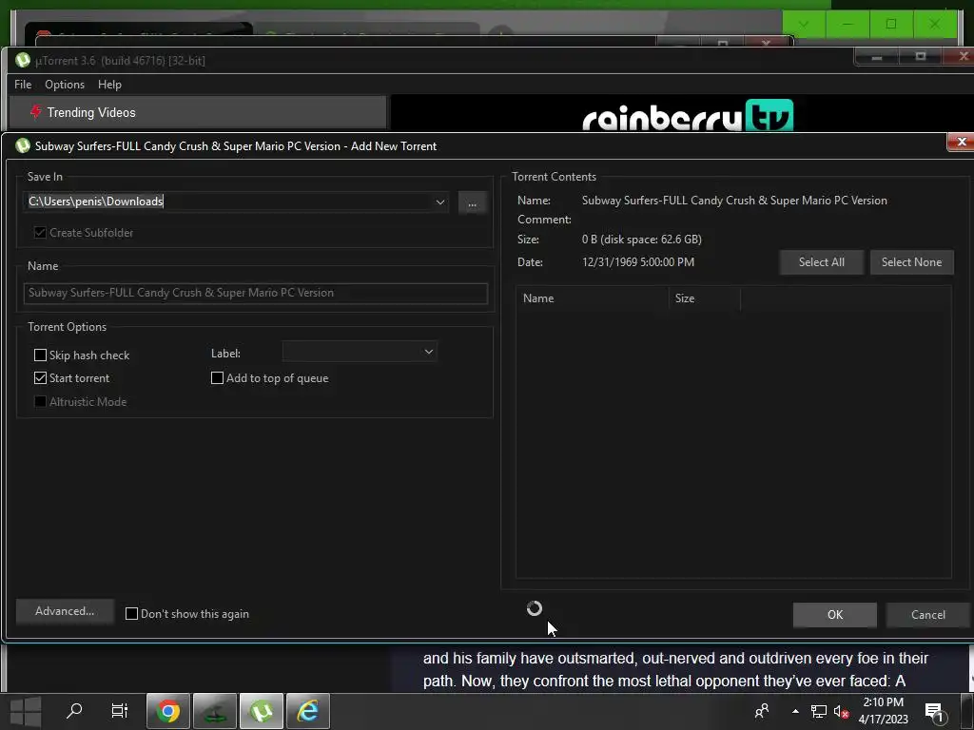The image size is (974, 730).
Task: Sort contents by the Name column header
Action: [x=593, y=298]
